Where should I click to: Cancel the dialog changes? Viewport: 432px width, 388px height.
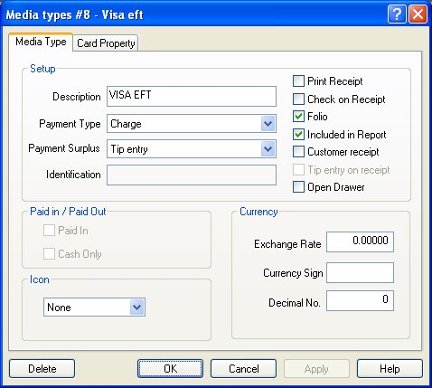point(243,368)
